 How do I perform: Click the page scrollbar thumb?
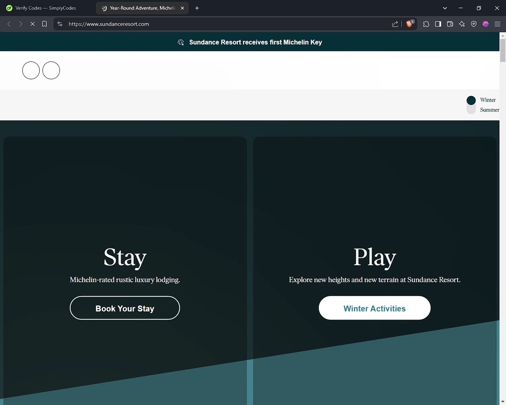503,50
